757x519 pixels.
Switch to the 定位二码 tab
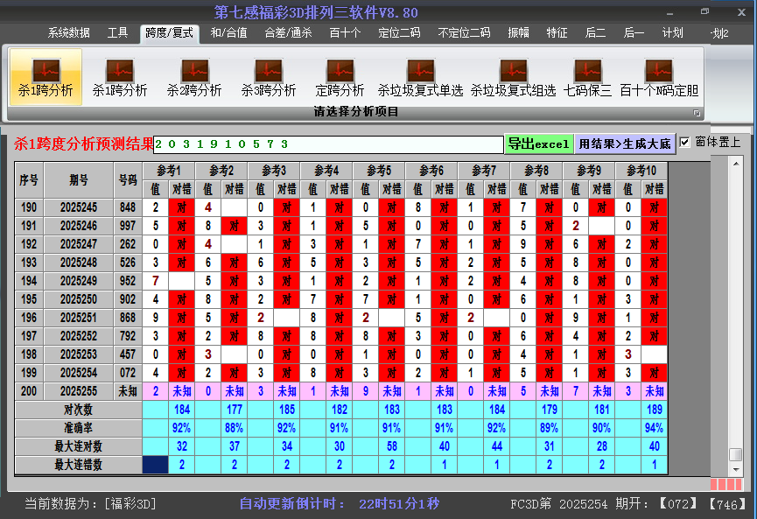coord(399,33)
